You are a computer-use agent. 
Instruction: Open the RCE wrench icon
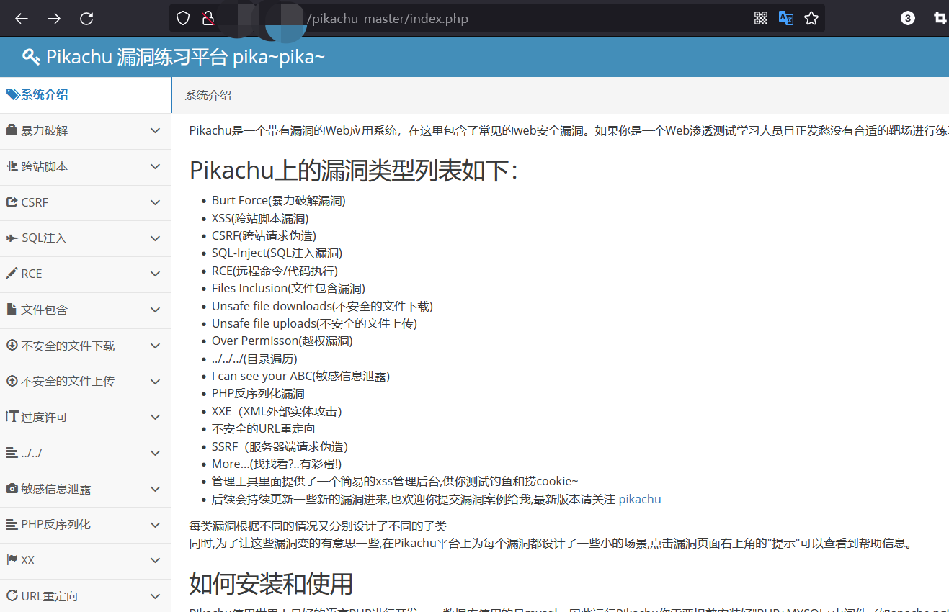tap(11, 274)
